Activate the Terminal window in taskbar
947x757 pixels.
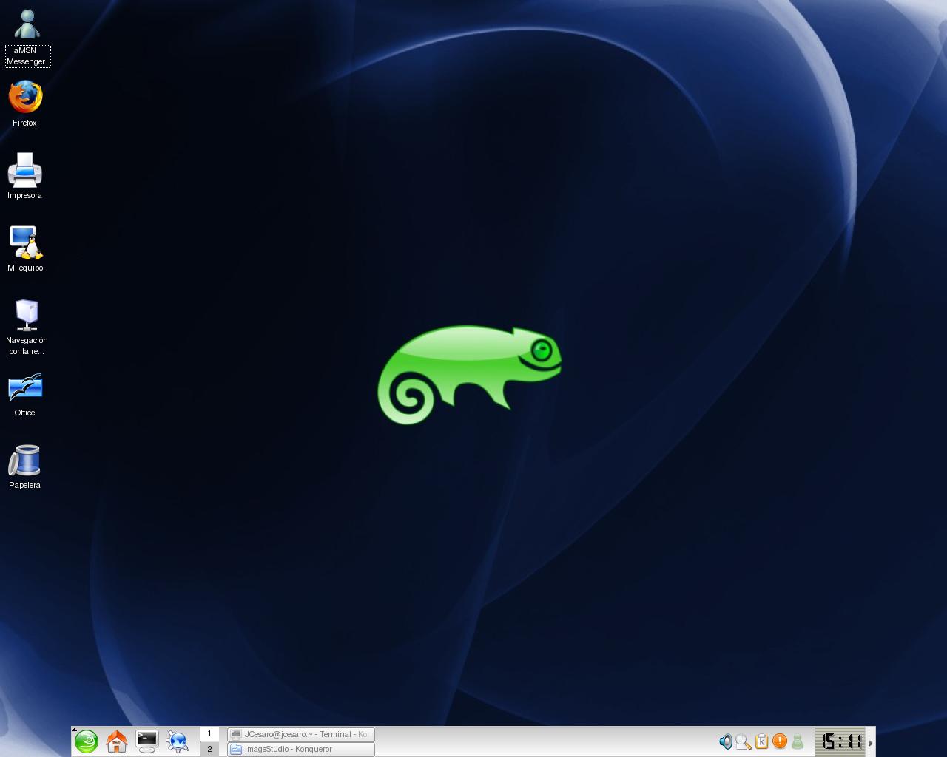[301, 734]
